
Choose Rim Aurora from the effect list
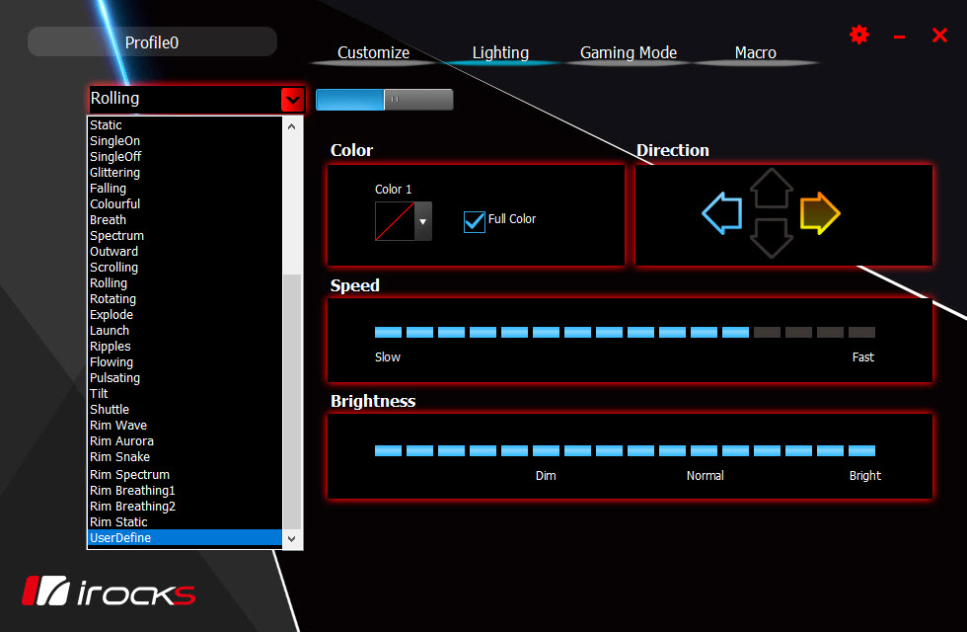(x=186, y=441)
